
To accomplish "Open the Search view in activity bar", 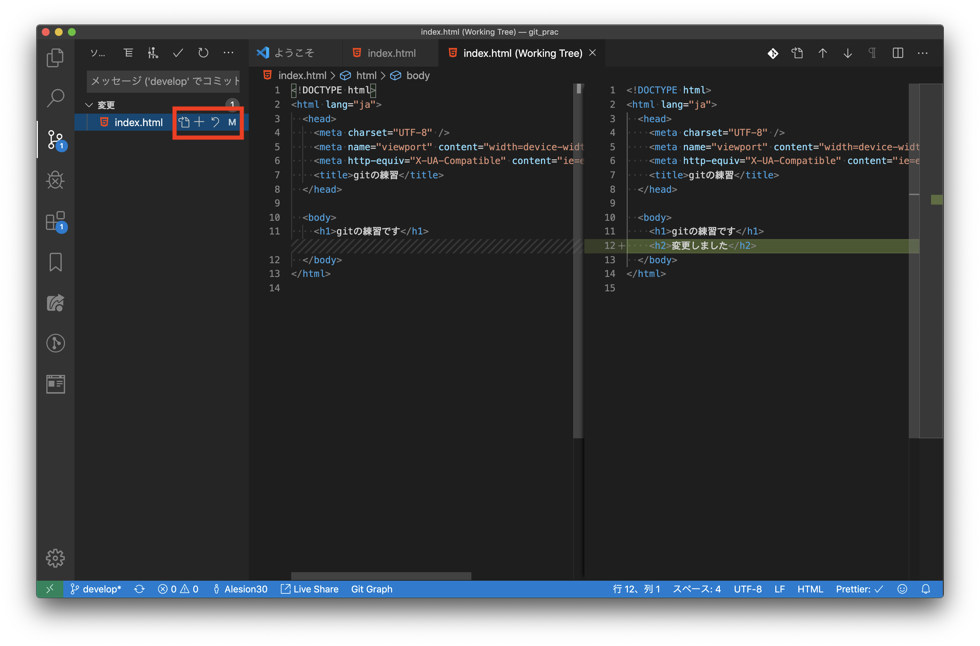I will point(55,98).
